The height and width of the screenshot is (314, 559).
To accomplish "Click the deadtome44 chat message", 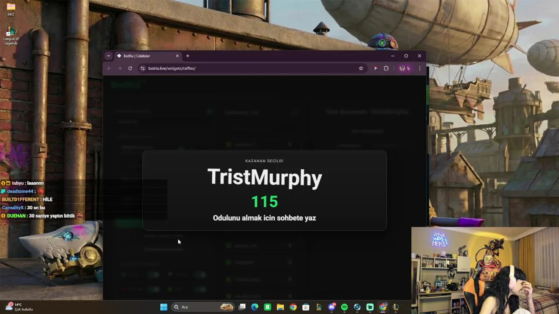I will tap(23, 191).
